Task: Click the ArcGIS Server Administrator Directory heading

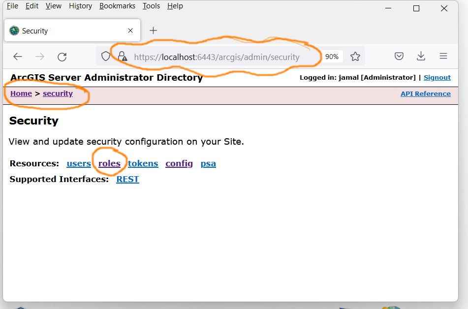Action: pyautogui.click(x=107, y=78)
